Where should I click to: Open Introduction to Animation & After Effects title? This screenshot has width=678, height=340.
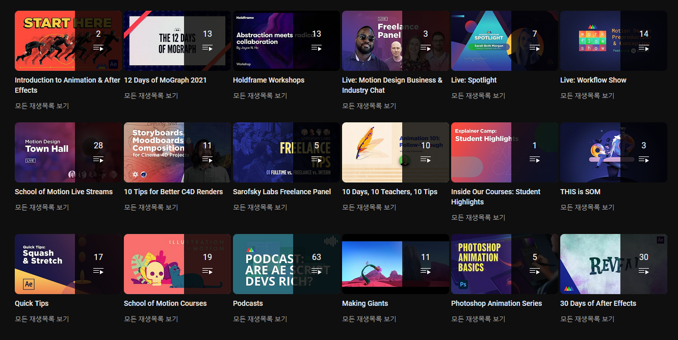(67, 85)
